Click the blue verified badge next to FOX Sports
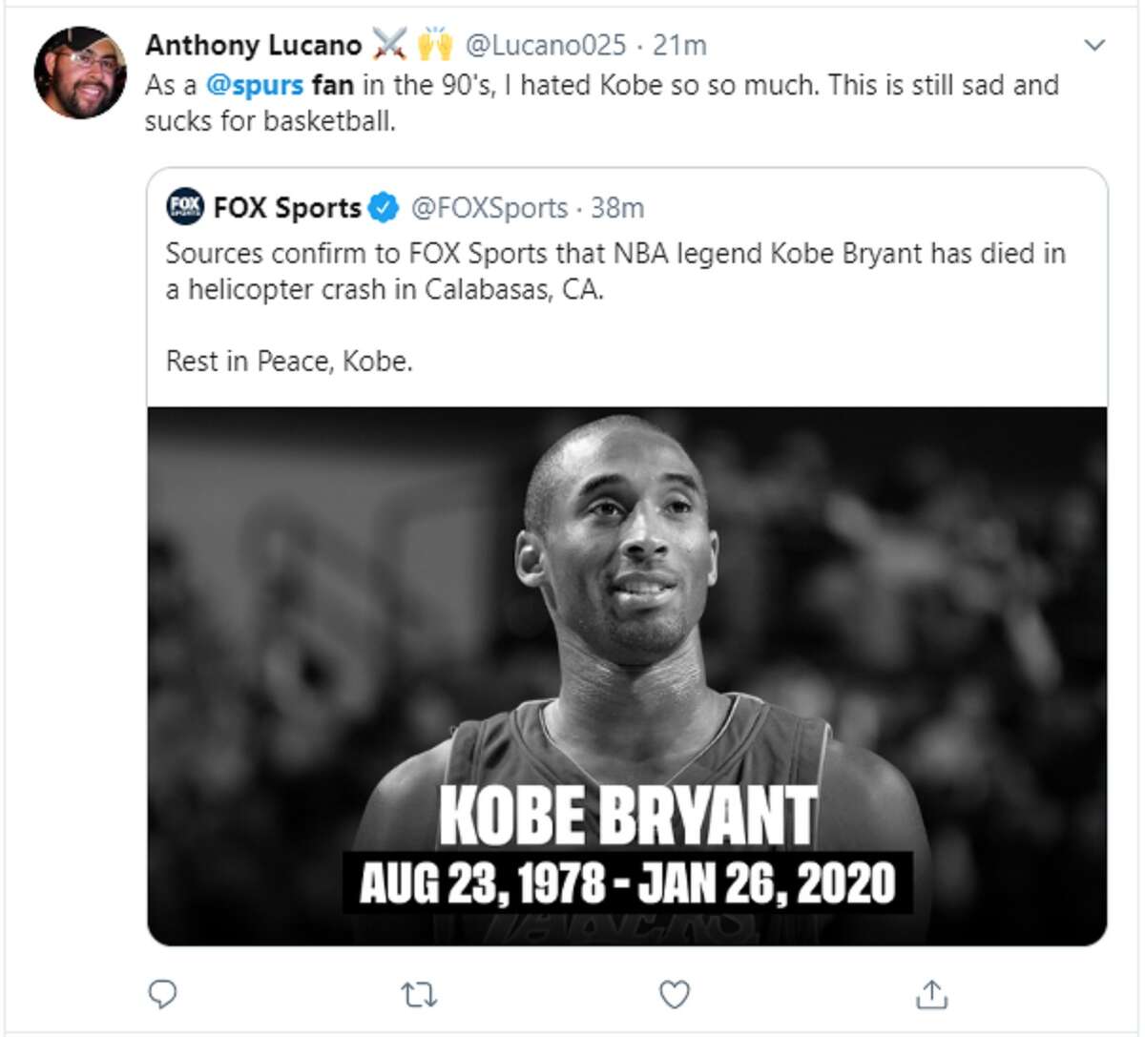Image resolution: width=1145 pixels, height=1037 pixels. (381, 206)
